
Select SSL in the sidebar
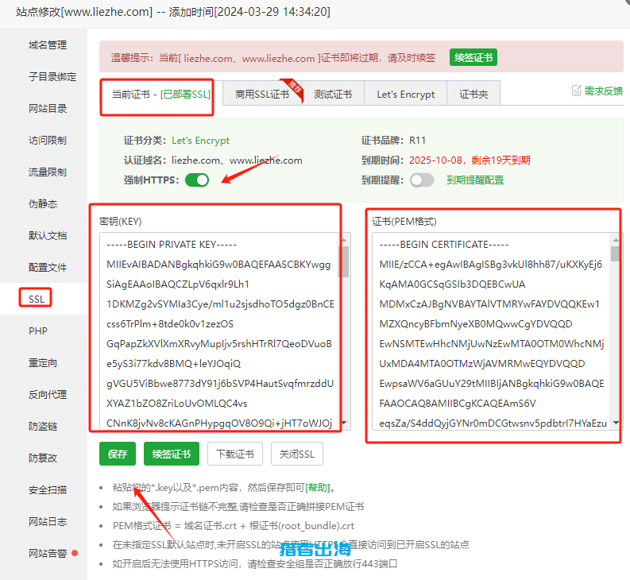click(x=37, y=299)
